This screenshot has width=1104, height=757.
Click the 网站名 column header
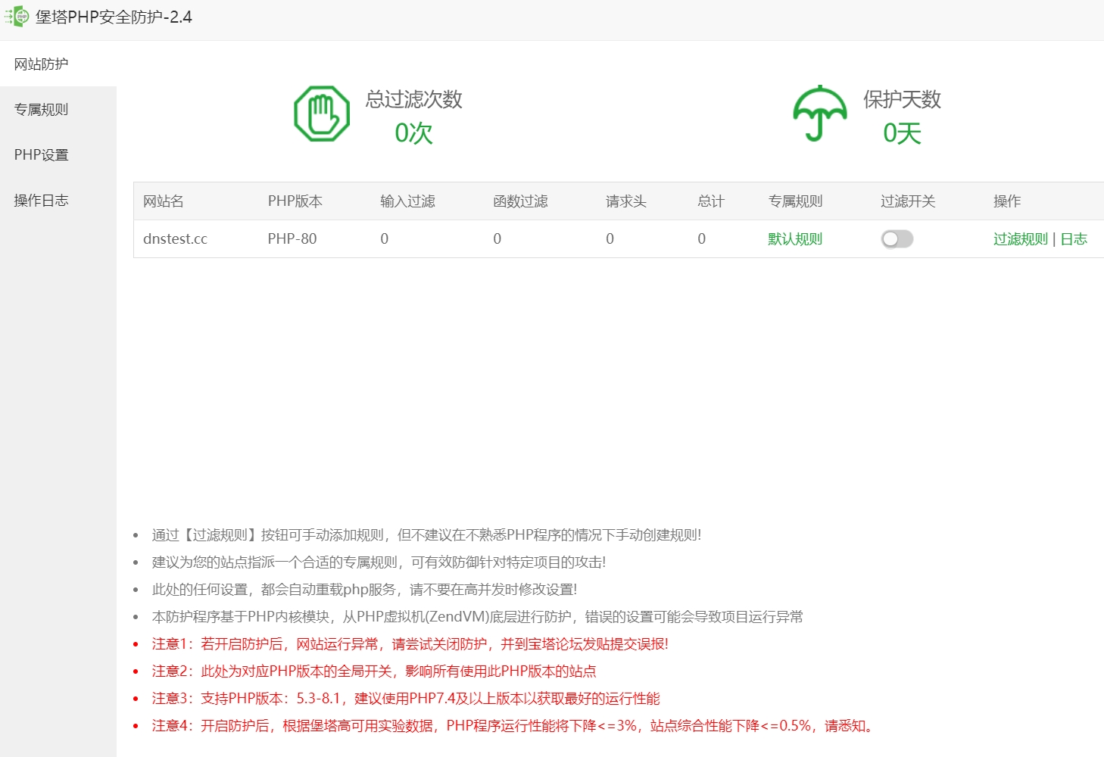click(x=162, y=201)
